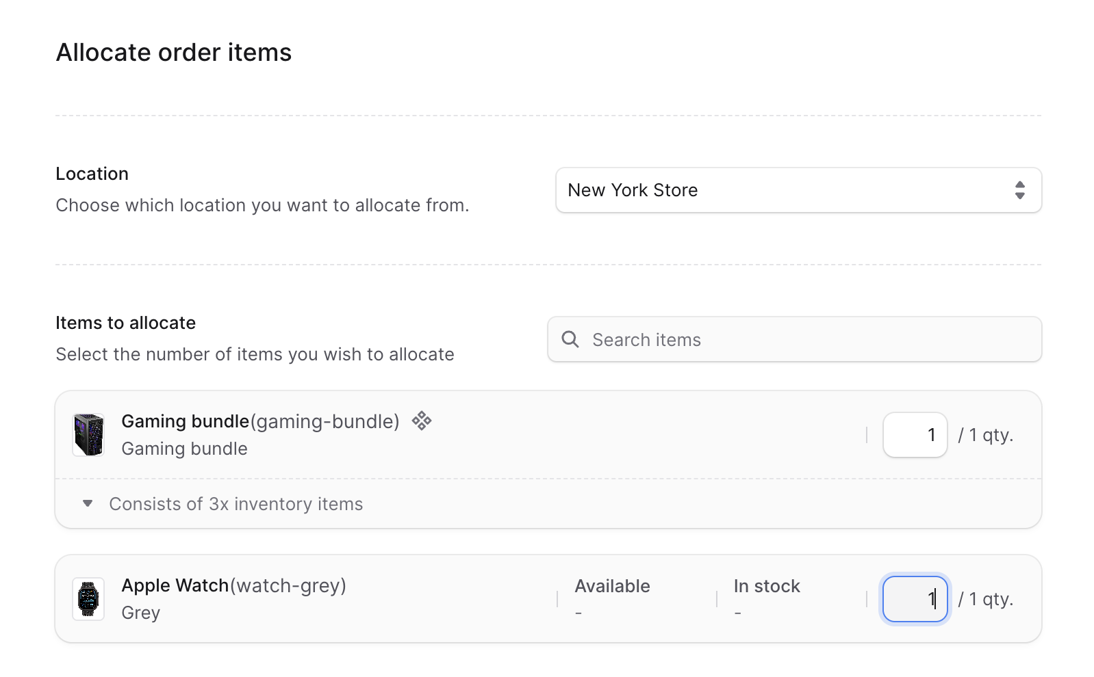Open the New York Store location dropdown
The width and height of the screenshot is (1094, 677).
click(x=798, y=190)
